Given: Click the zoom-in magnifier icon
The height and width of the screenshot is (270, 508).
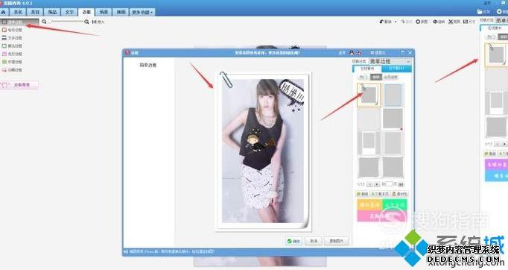Looking at the screenshot, I should coord(86,22).
